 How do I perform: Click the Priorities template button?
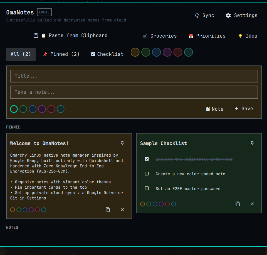[207, 36]
